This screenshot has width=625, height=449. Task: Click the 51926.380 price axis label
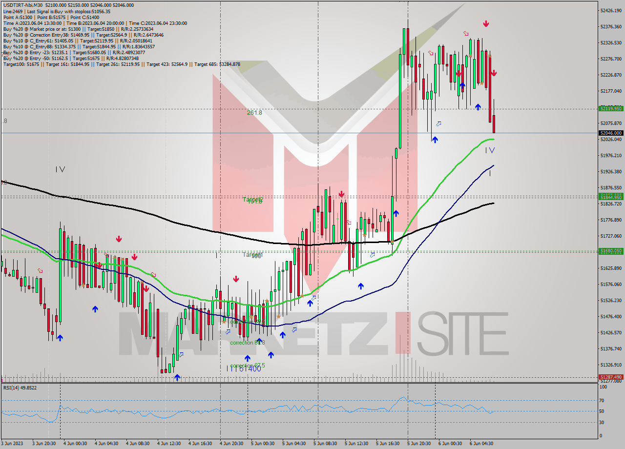610,171
